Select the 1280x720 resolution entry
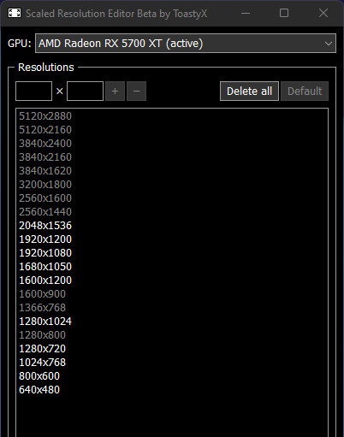The width and height of the screenshot is (344, 437). pos(42,349)
